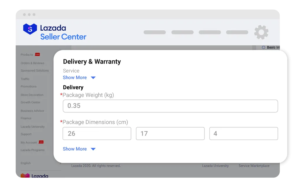Screen dimensions: 295x187
Task: Expand Show More under Service
Action: click(x=75, y=77)
